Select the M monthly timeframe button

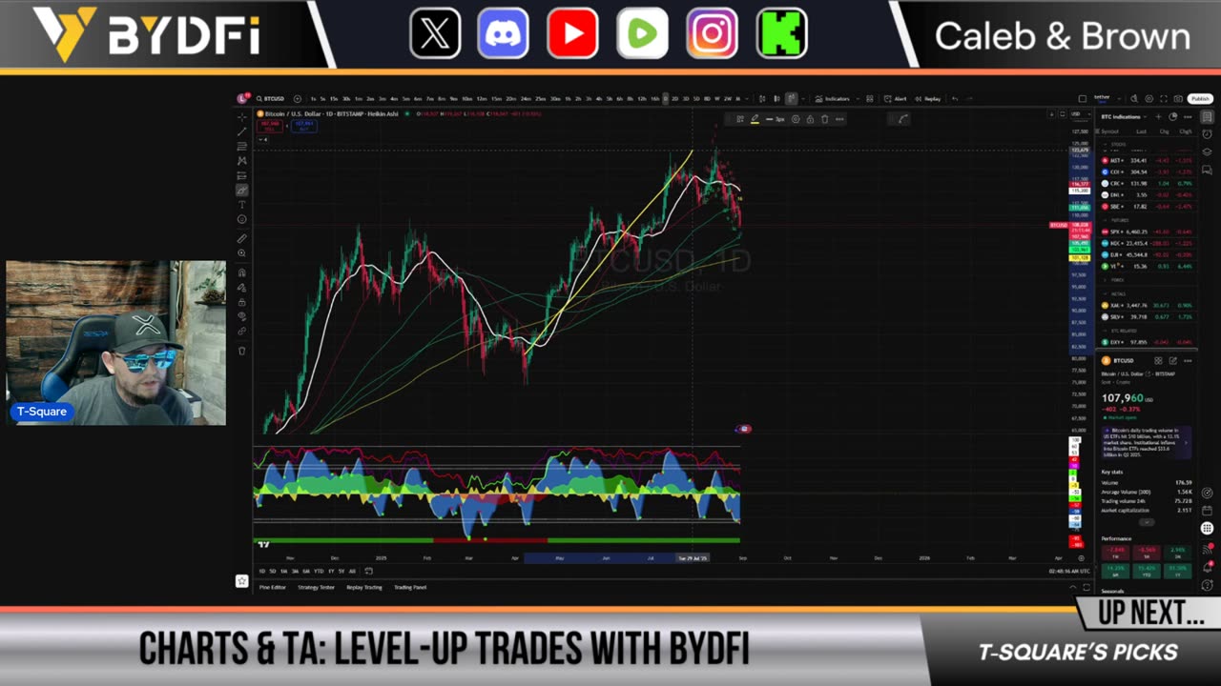click(x=738, y=98)
